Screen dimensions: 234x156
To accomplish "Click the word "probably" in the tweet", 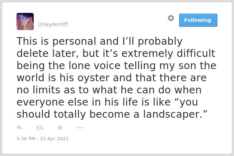I will (160, 41).
